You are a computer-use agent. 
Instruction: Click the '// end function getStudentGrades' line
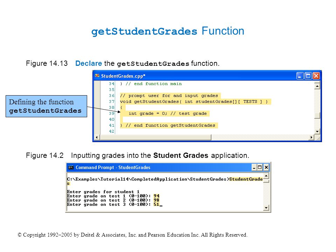pyautogui.click(x=168, y=125)
